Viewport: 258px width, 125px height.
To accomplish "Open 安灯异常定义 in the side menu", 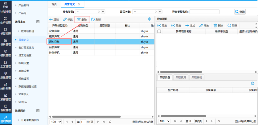I will tap(26, 48).
